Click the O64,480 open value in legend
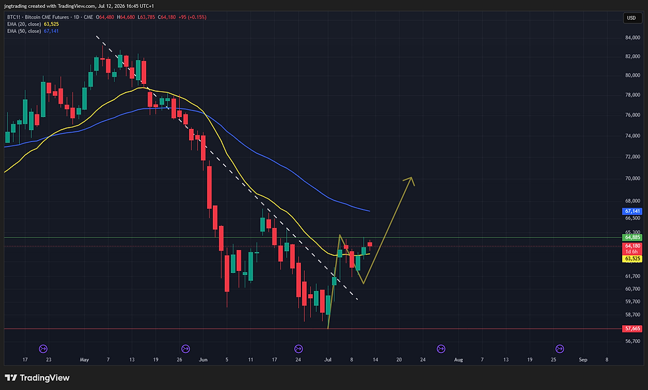This screenshot has height=390, width=648. pos(105,17)
